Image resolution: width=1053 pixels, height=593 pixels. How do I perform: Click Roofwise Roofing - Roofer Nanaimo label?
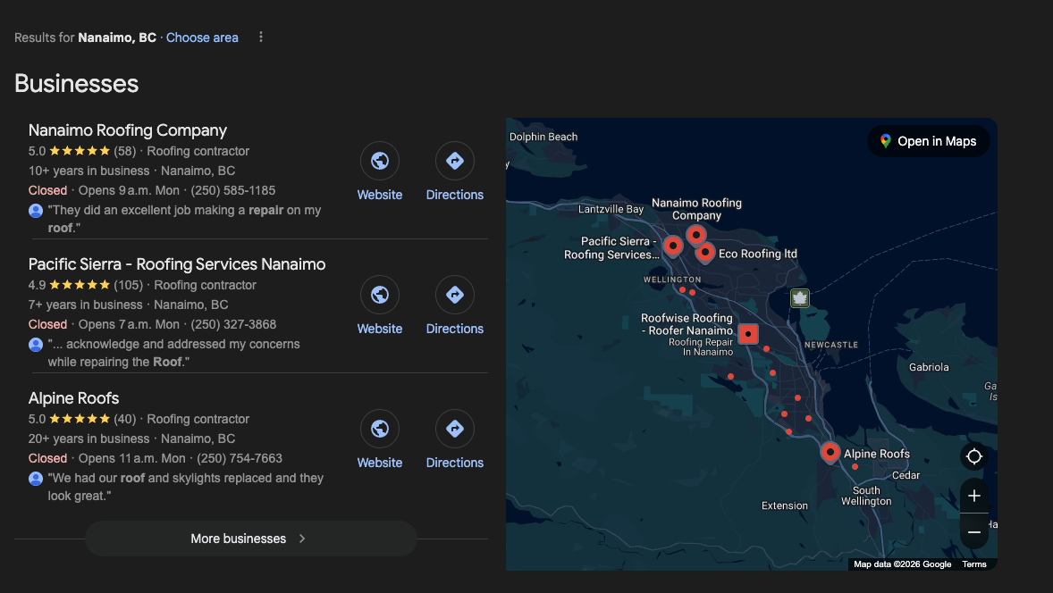687,324
